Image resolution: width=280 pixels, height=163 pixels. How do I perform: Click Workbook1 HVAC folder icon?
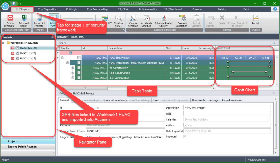pos(8,42)
